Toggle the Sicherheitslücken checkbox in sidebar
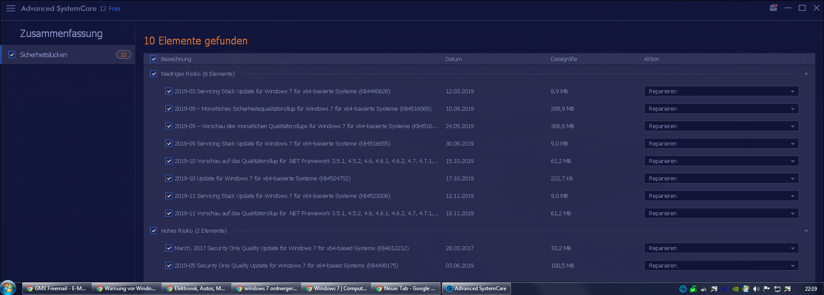The image size is (824, 295). click(x=12, y=54)
